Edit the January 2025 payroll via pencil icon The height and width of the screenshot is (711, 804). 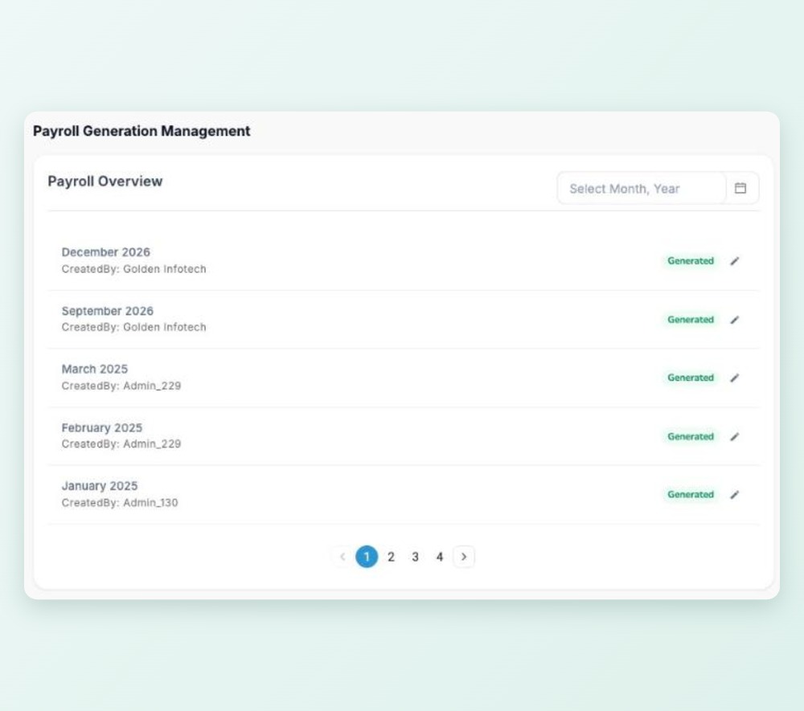pyautogui.click(x=734, y=495)
